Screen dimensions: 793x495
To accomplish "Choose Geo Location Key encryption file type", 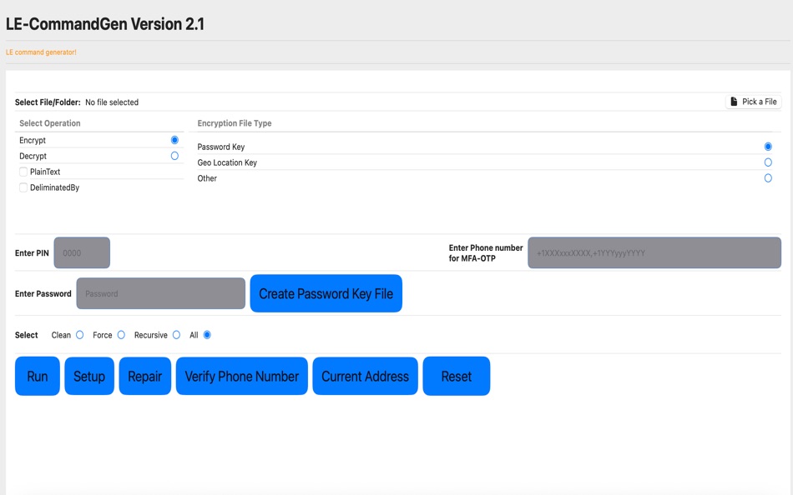I will [x=767, y=162].
